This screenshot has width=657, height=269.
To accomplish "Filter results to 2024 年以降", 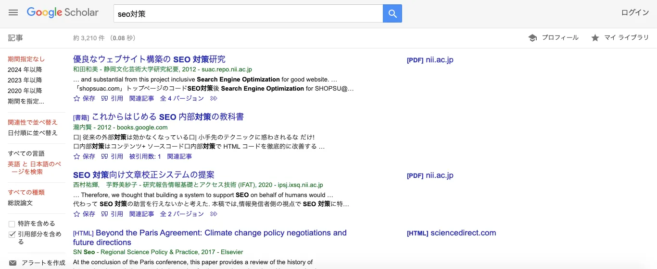I will point(25,70).
